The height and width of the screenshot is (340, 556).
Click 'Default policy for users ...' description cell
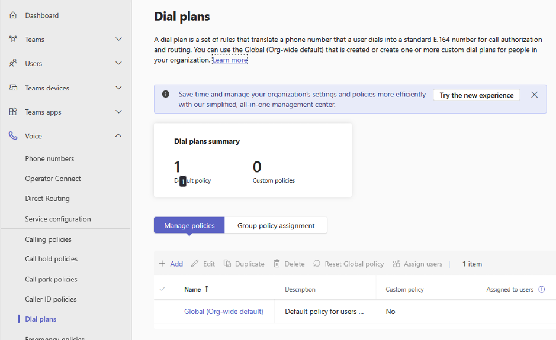(324, 311)
